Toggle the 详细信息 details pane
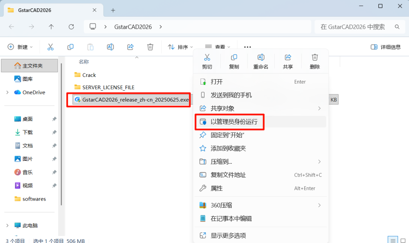This screenshot has width=409, height=243. tap(385, 47)
